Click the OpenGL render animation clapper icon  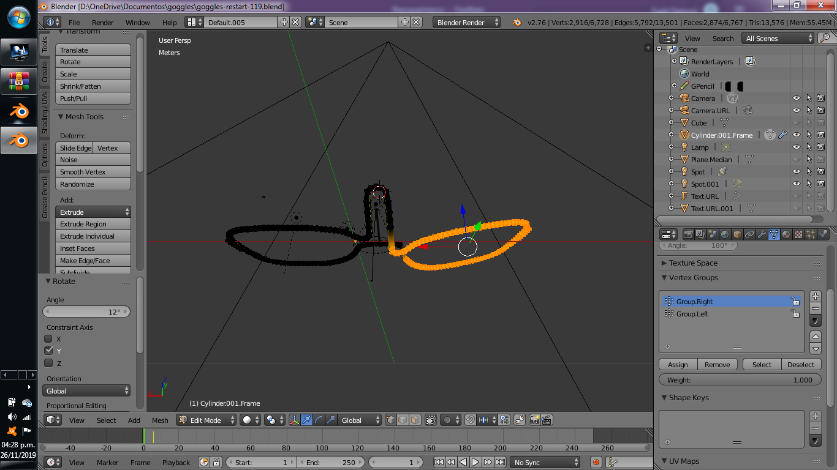pyautogui.click(x=547, y=420)
